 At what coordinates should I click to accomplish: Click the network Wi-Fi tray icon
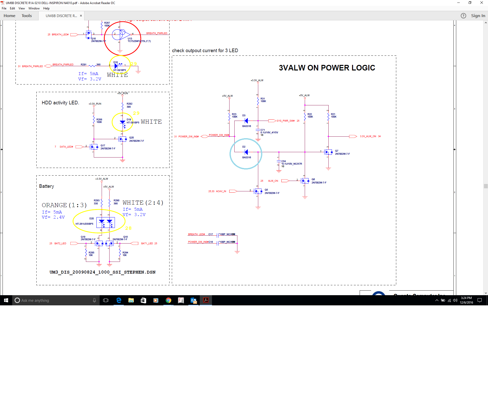tap(449, 300)
